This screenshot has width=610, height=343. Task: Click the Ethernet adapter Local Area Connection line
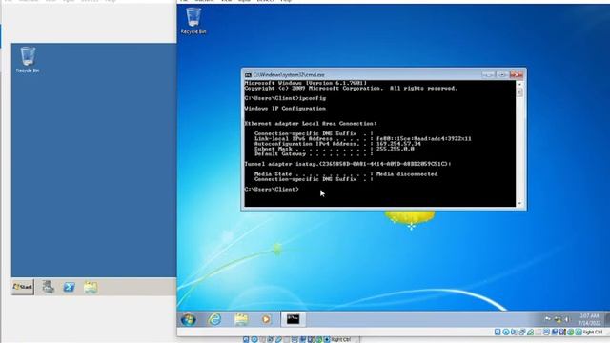pos(311,124)
